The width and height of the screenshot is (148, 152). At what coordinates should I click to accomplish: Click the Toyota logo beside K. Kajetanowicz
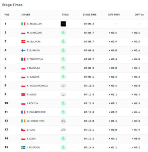pos(63,86)
